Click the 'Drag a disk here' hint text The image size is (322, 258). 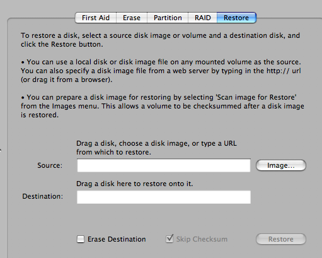click(134, 184)
